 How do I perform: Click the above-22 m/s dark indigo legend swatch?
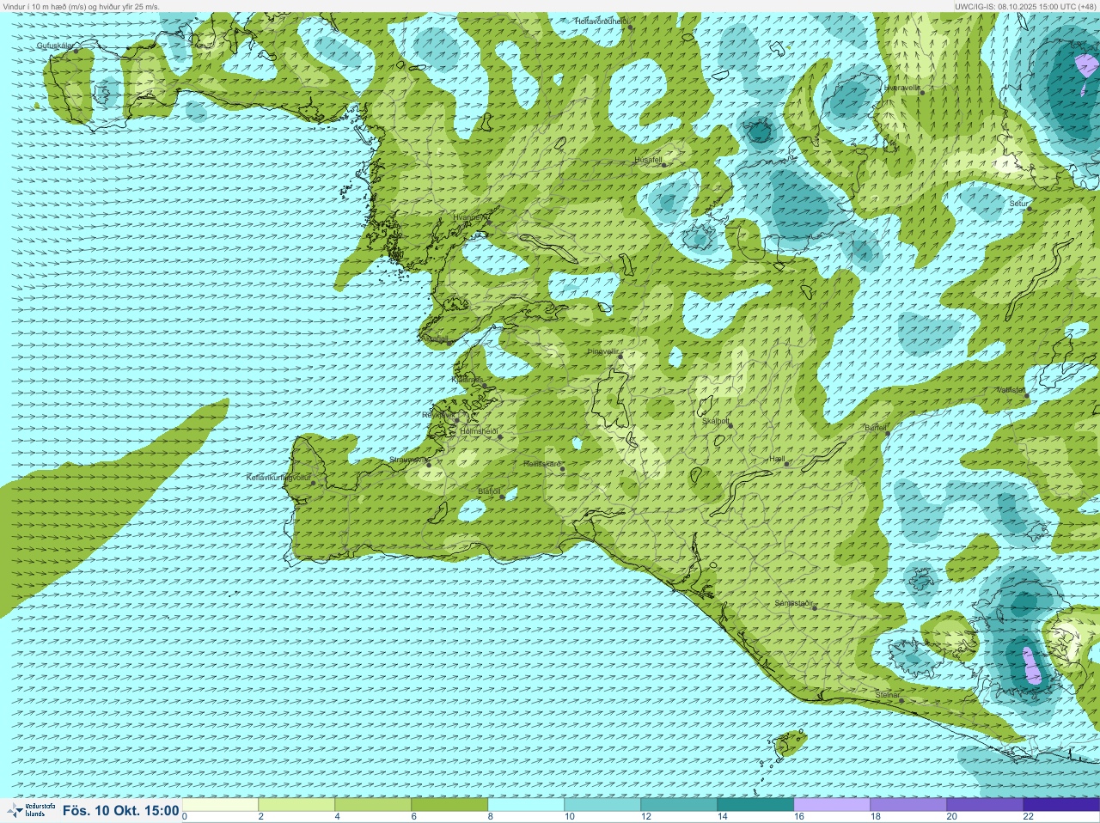[x=1061, y=805]
